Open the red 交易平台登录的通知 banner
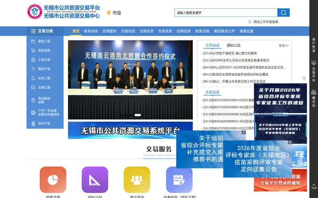The image size is (318, 198). (x=280, y=183)
